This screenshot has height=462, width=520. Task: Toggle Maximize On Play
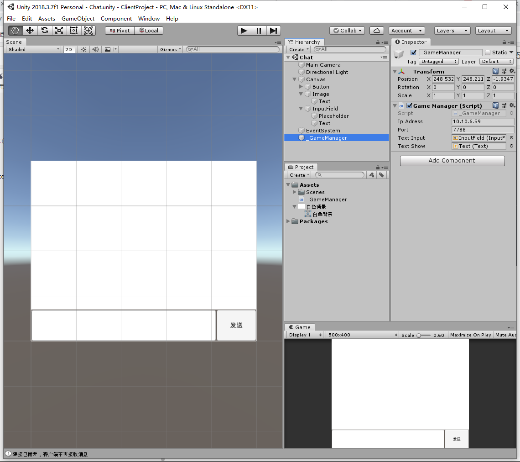[x=471, y=335]
